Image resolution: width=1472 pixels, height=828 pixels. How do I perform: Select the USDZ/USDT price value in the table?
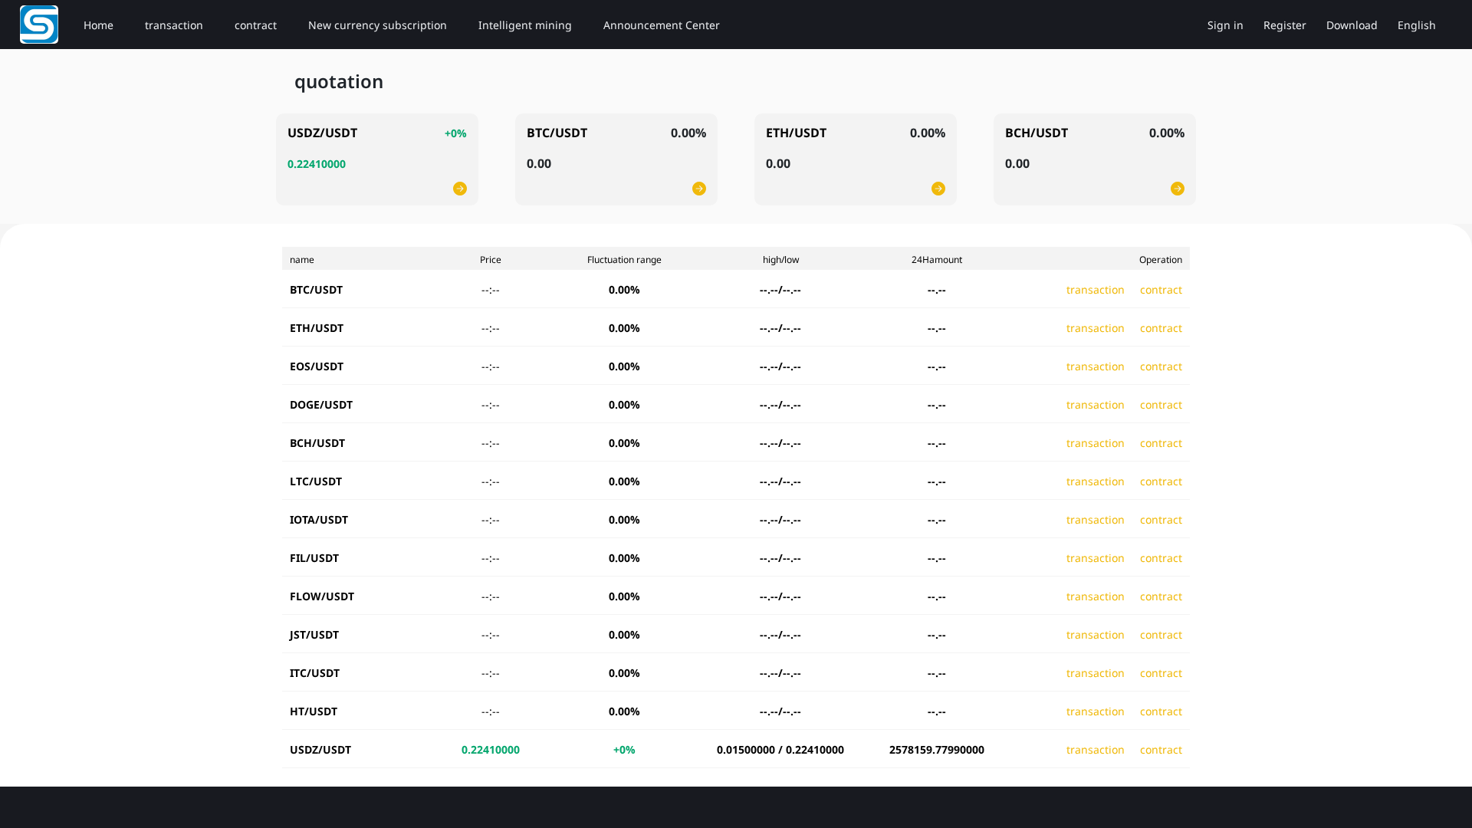491,750
